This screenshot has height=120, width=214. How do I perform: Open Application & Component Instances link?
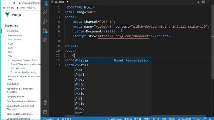tap(20, 90)
